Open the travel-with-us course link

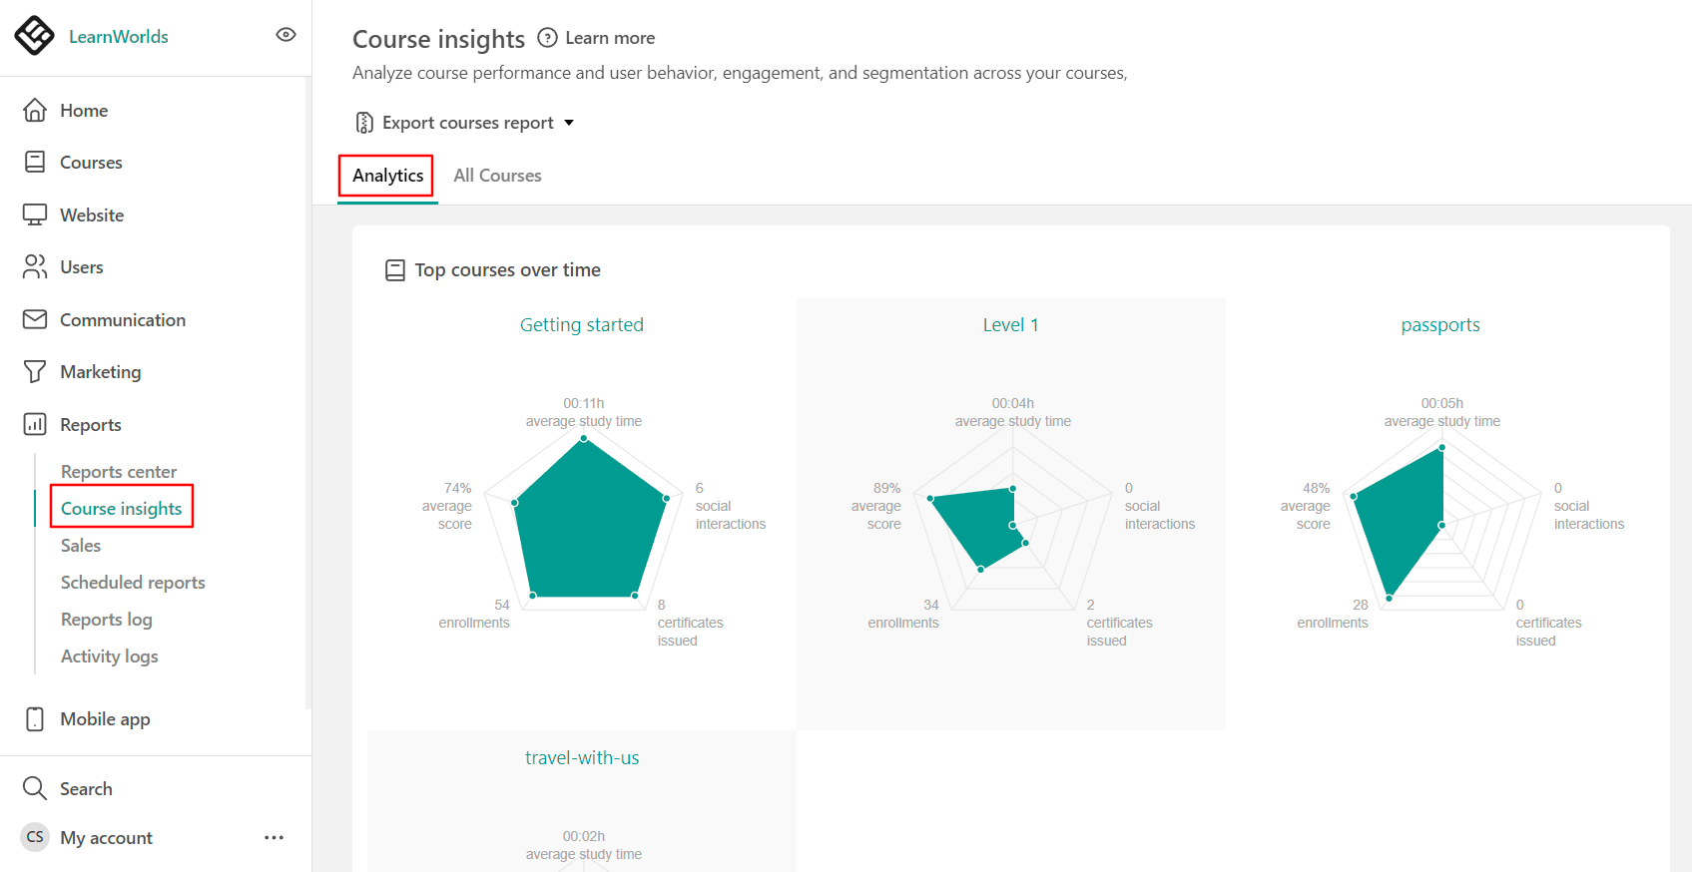(x=582, y=757)
